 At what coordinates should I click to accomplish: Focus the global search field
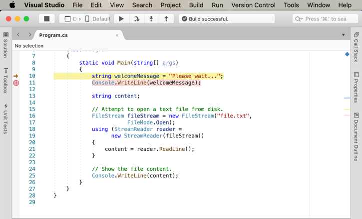point(325,19)
